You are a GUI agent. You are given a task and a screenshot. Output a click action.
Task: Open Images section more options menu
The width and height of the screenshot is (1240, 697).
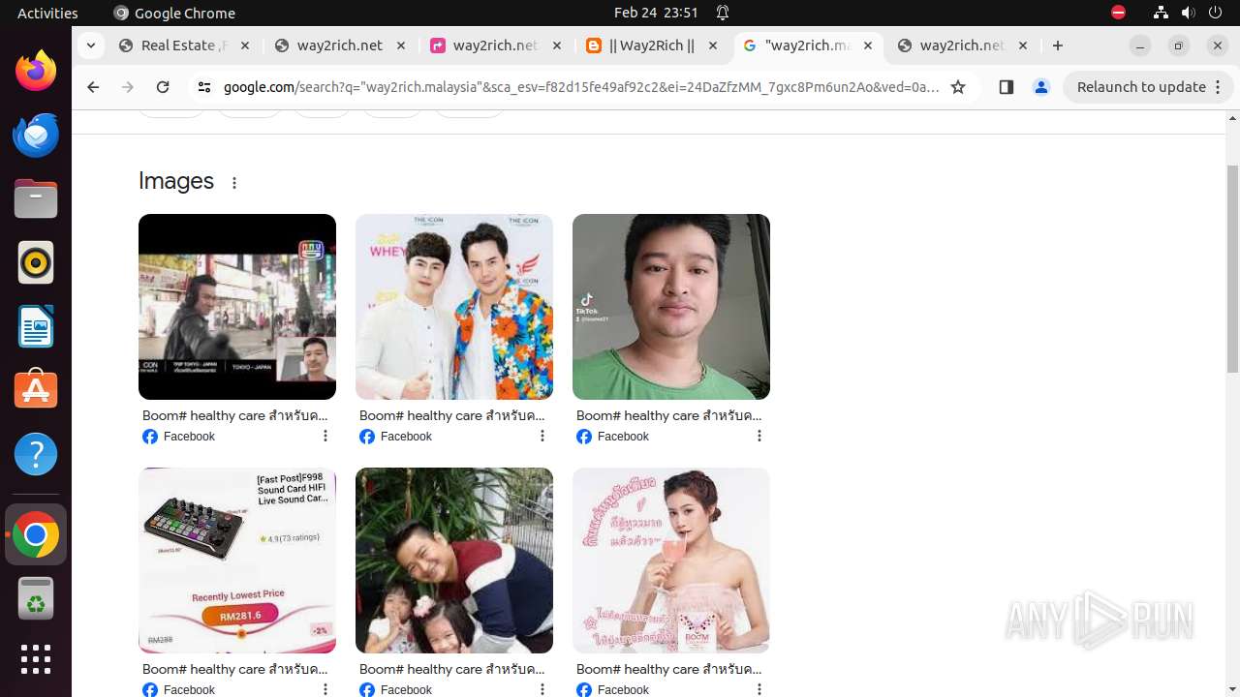click(233, 182)
